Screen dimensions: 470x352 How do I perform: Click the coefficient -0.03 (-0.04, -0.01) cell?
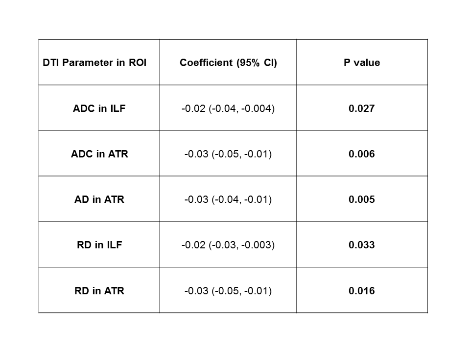pyautogui.click(x=228, y=199)
